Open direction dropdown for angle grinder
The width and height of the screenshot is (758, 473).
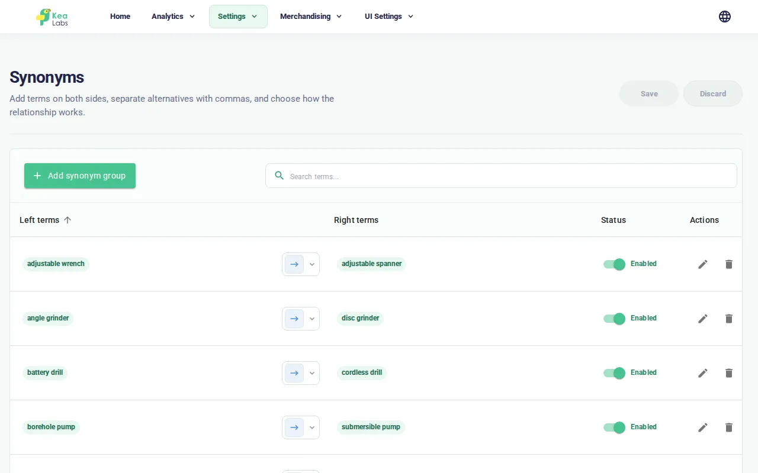[301, 319]
